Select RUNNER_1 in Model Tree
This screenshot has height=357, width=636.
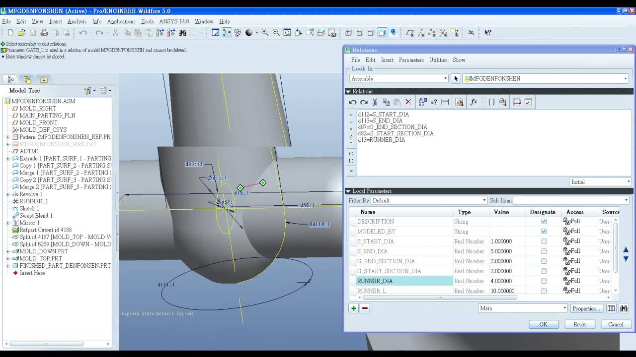coord(33,201)
